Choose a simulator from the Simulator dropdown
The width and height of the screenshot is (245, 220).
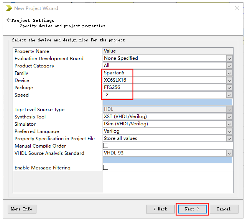tap(229, 124)
